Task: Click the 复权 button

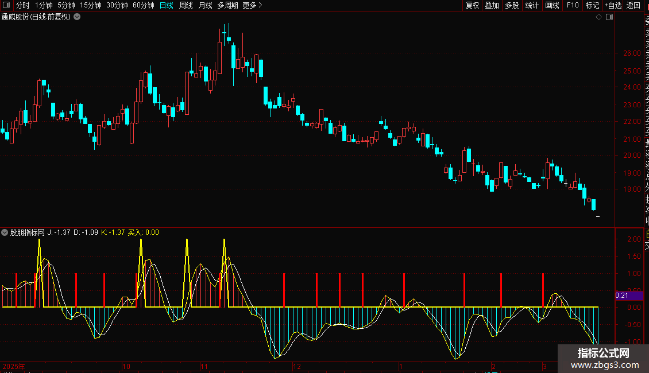Action: [x=472, y=5]
